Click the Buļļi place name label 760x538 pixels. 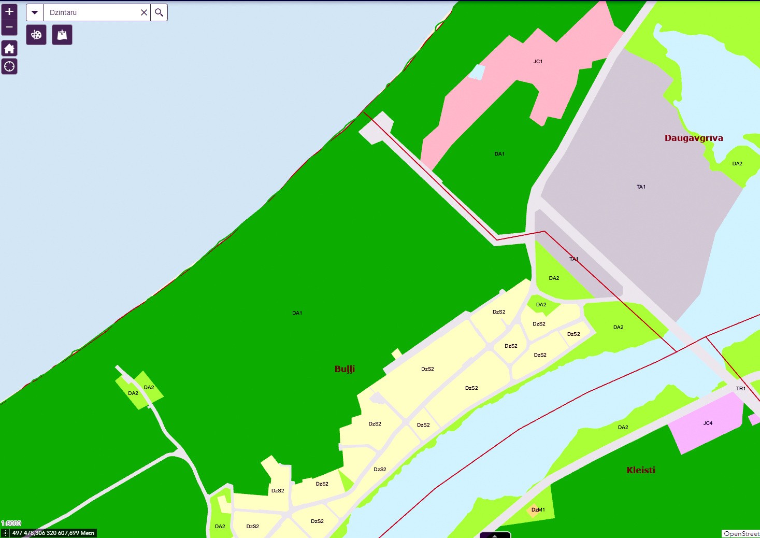tap(345, 369)
